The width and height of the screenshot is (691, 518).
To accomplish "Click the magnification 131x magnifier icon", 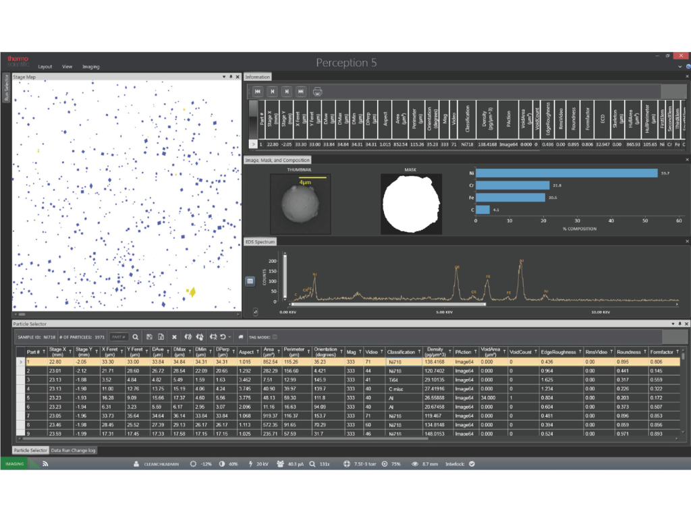I will point(312,464).
